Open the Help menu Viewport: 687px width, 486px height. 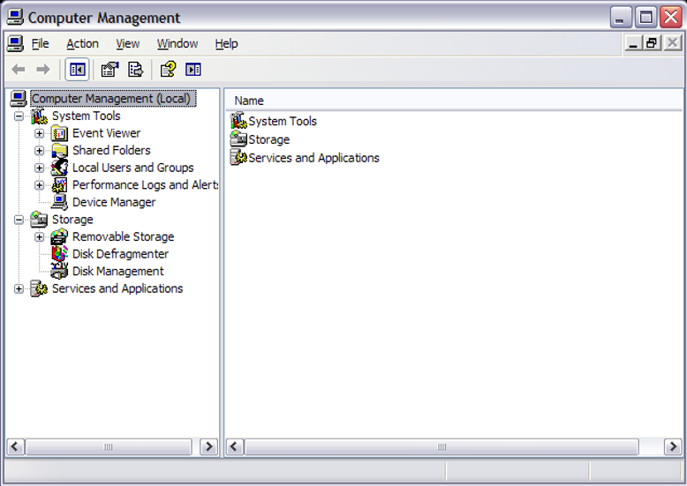227,44
